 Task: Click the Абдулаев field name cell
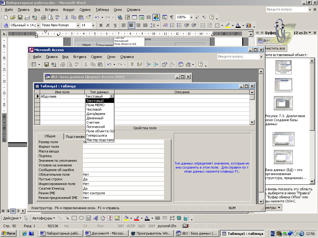tap(62, 96)
